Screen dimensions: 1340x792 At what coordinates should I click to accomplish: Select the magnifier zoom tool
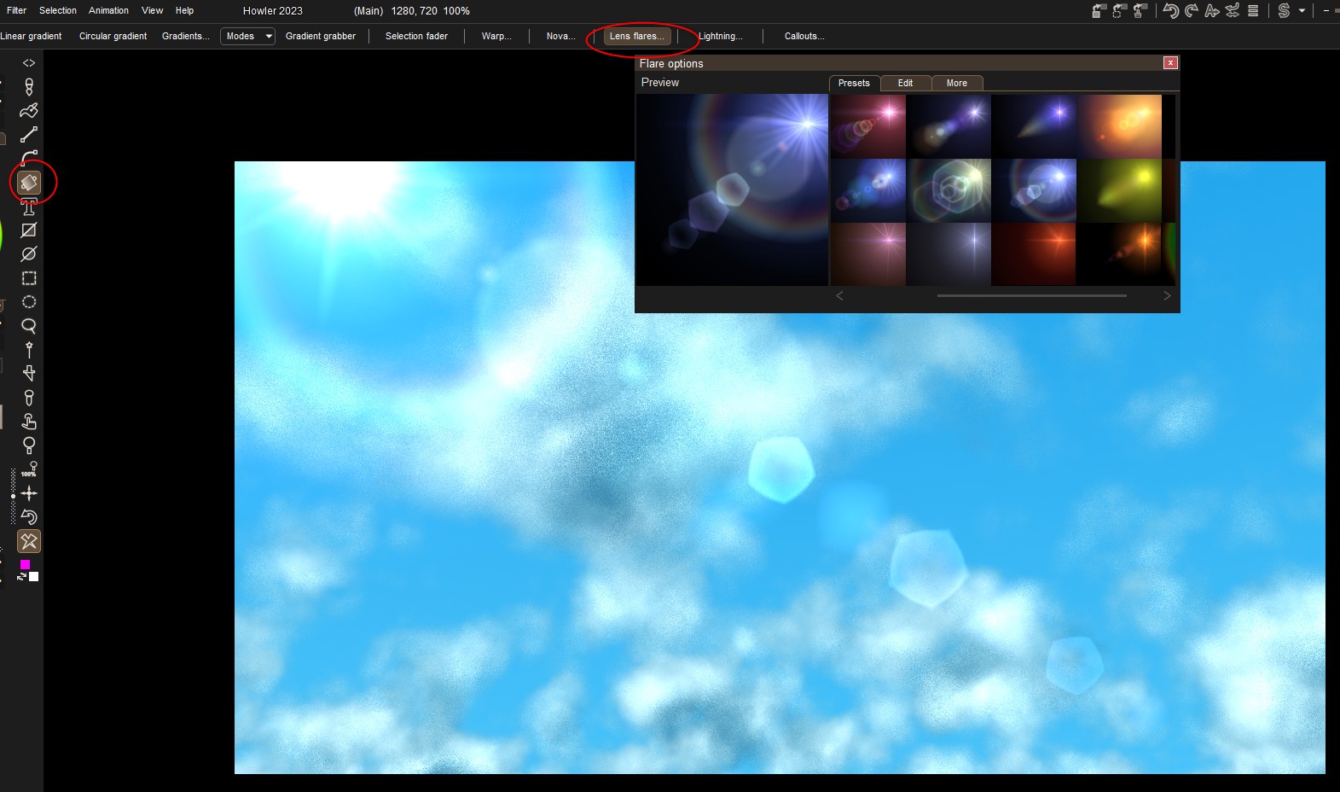click(x=29, y=326)
